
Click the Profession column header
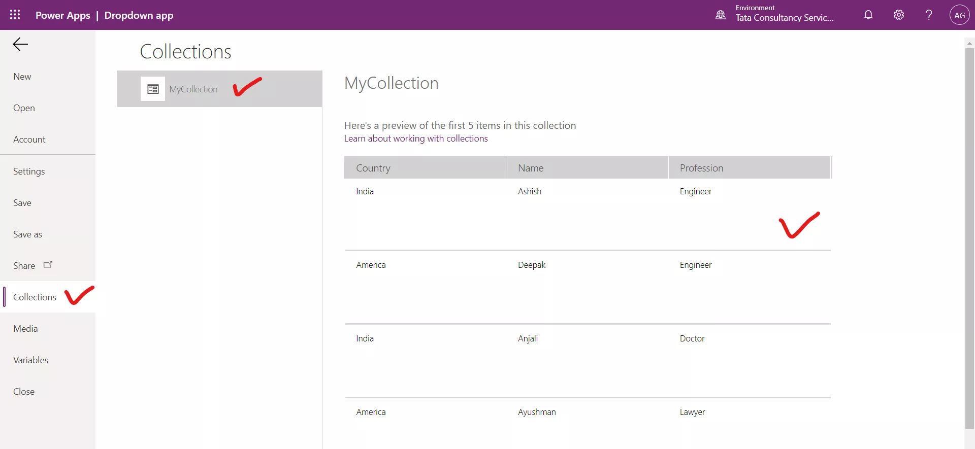click(x=750, y=168)
